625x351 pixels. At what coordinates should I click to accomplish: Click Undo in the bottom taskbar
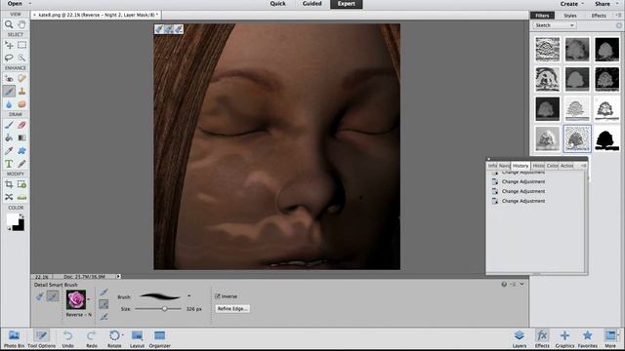(67, 339)
